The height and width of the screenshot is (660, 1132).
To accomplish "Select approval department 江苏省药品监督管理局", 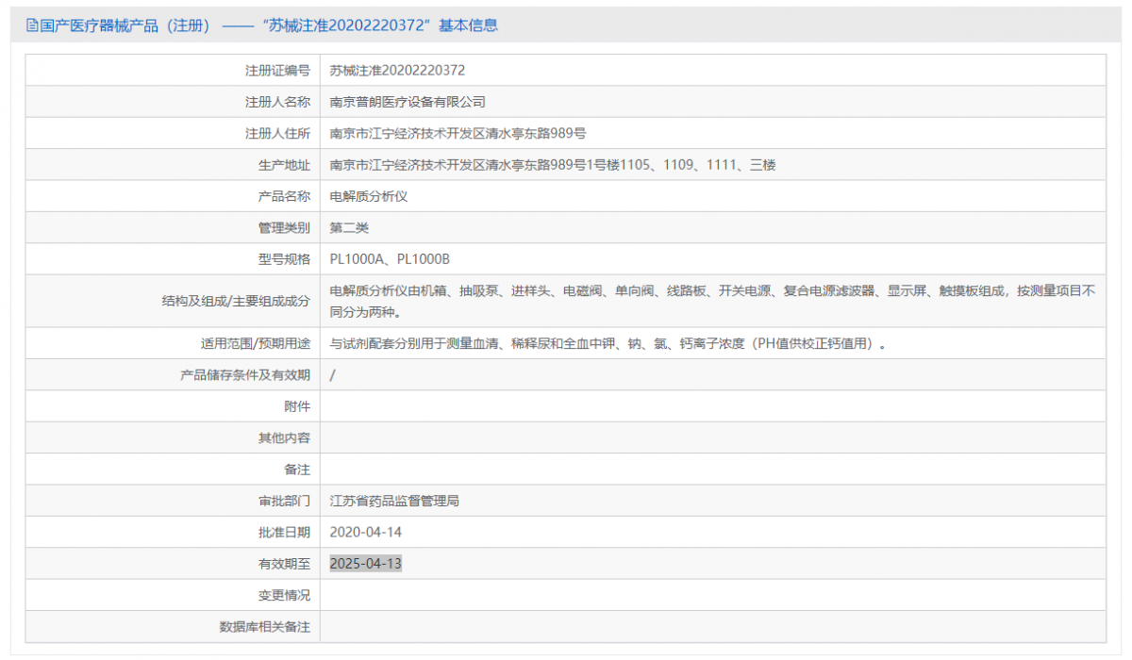I will (x=394, y=502).
